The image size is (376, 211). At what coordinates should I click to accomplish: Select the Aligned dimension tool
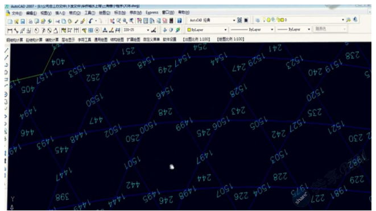(16, 31)
